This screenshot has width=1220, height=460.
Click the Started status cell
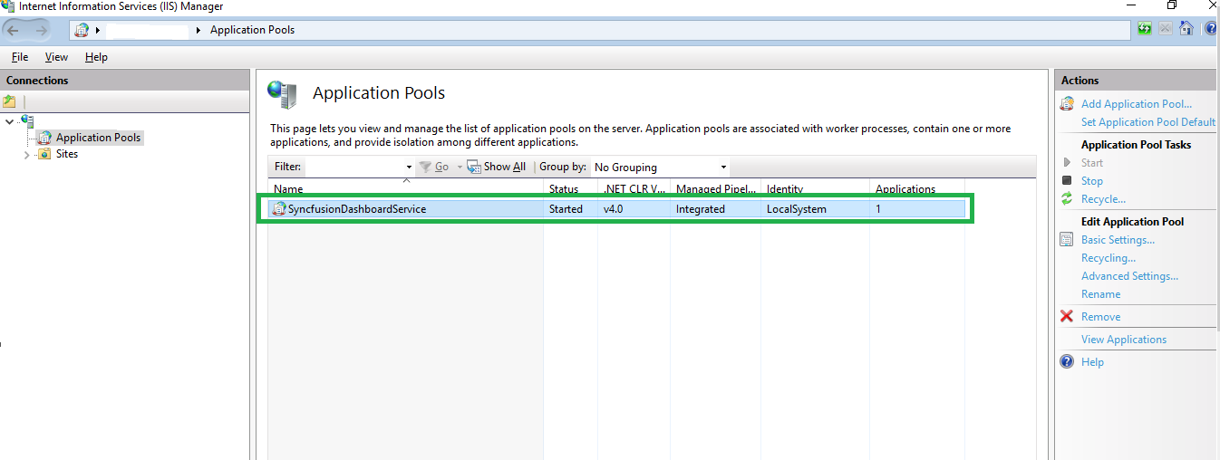point(566,209)
